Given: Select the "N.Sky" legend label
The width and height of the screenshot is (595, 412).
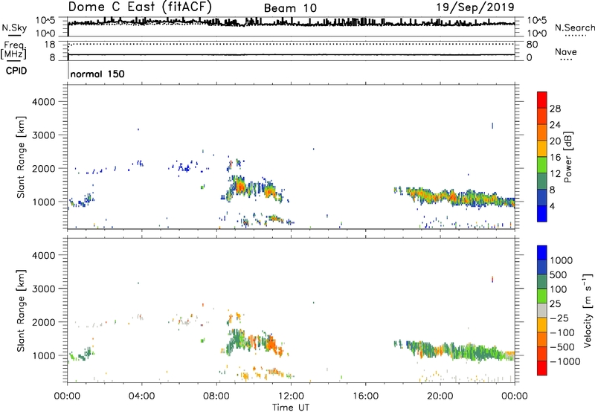Looking at the screenshot, I should pos(14,28).
